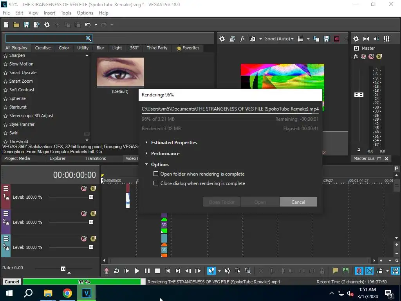Open track 1 hamburger menu
Viewport: 401px width, 301px height.
6,189
